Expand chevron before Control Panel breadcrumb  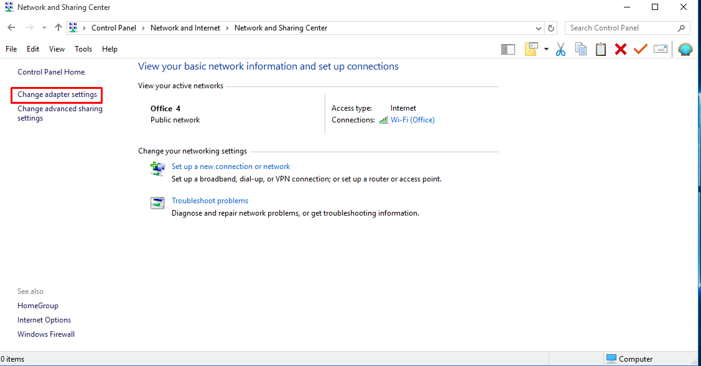click(x=84, y=28)
